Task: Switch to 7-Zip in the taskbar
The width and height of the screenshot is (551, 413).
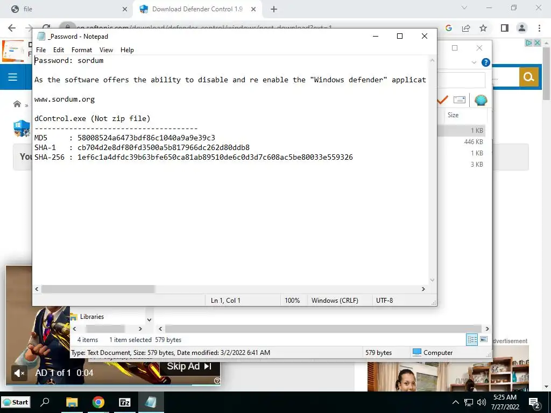Action: coord(125,402)
